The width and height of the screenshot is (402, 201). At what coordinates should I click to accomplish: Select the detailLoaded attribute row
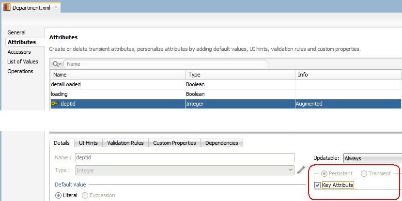[226, 84]
